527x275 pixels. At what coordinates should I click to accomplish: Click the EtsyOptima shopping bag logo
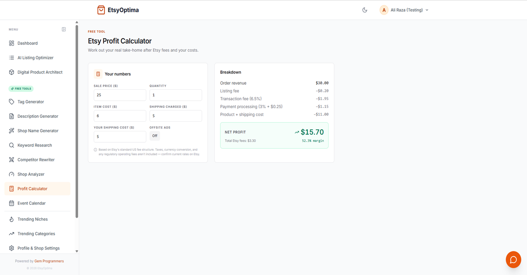(x=101, y=10)
